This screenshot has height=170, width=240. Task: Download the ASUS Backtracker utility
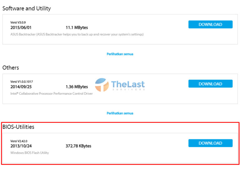pyautogui.click(x=210, y=24)
